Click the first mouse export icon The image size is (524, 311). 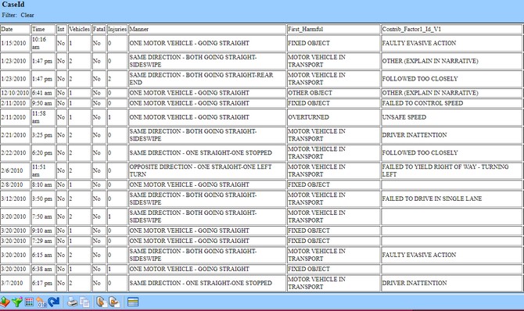[102, 302]
